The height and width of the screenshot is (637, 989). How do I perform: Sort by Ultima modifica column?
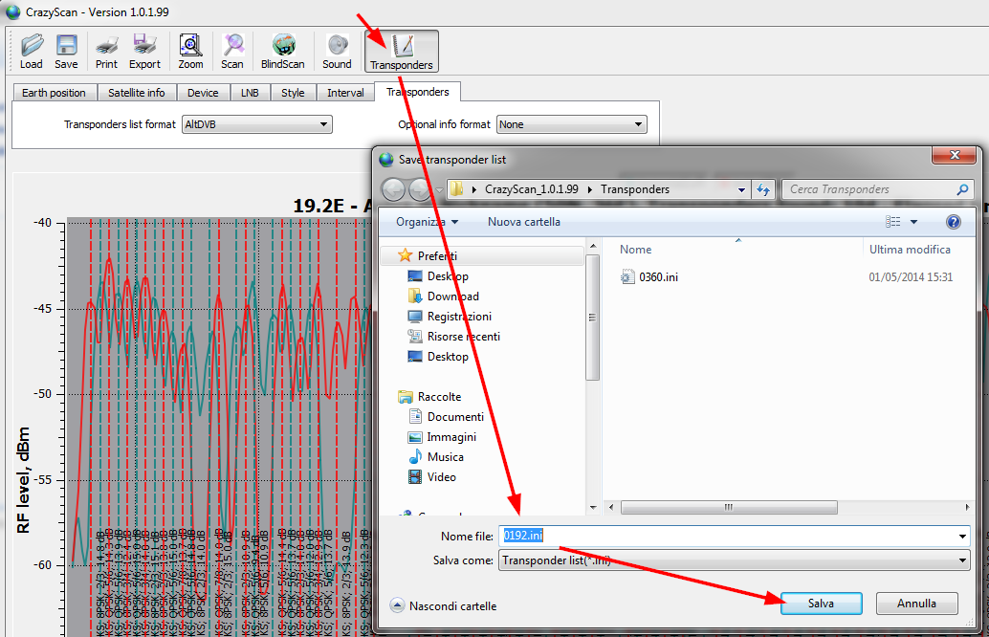[x=910, y=250]
